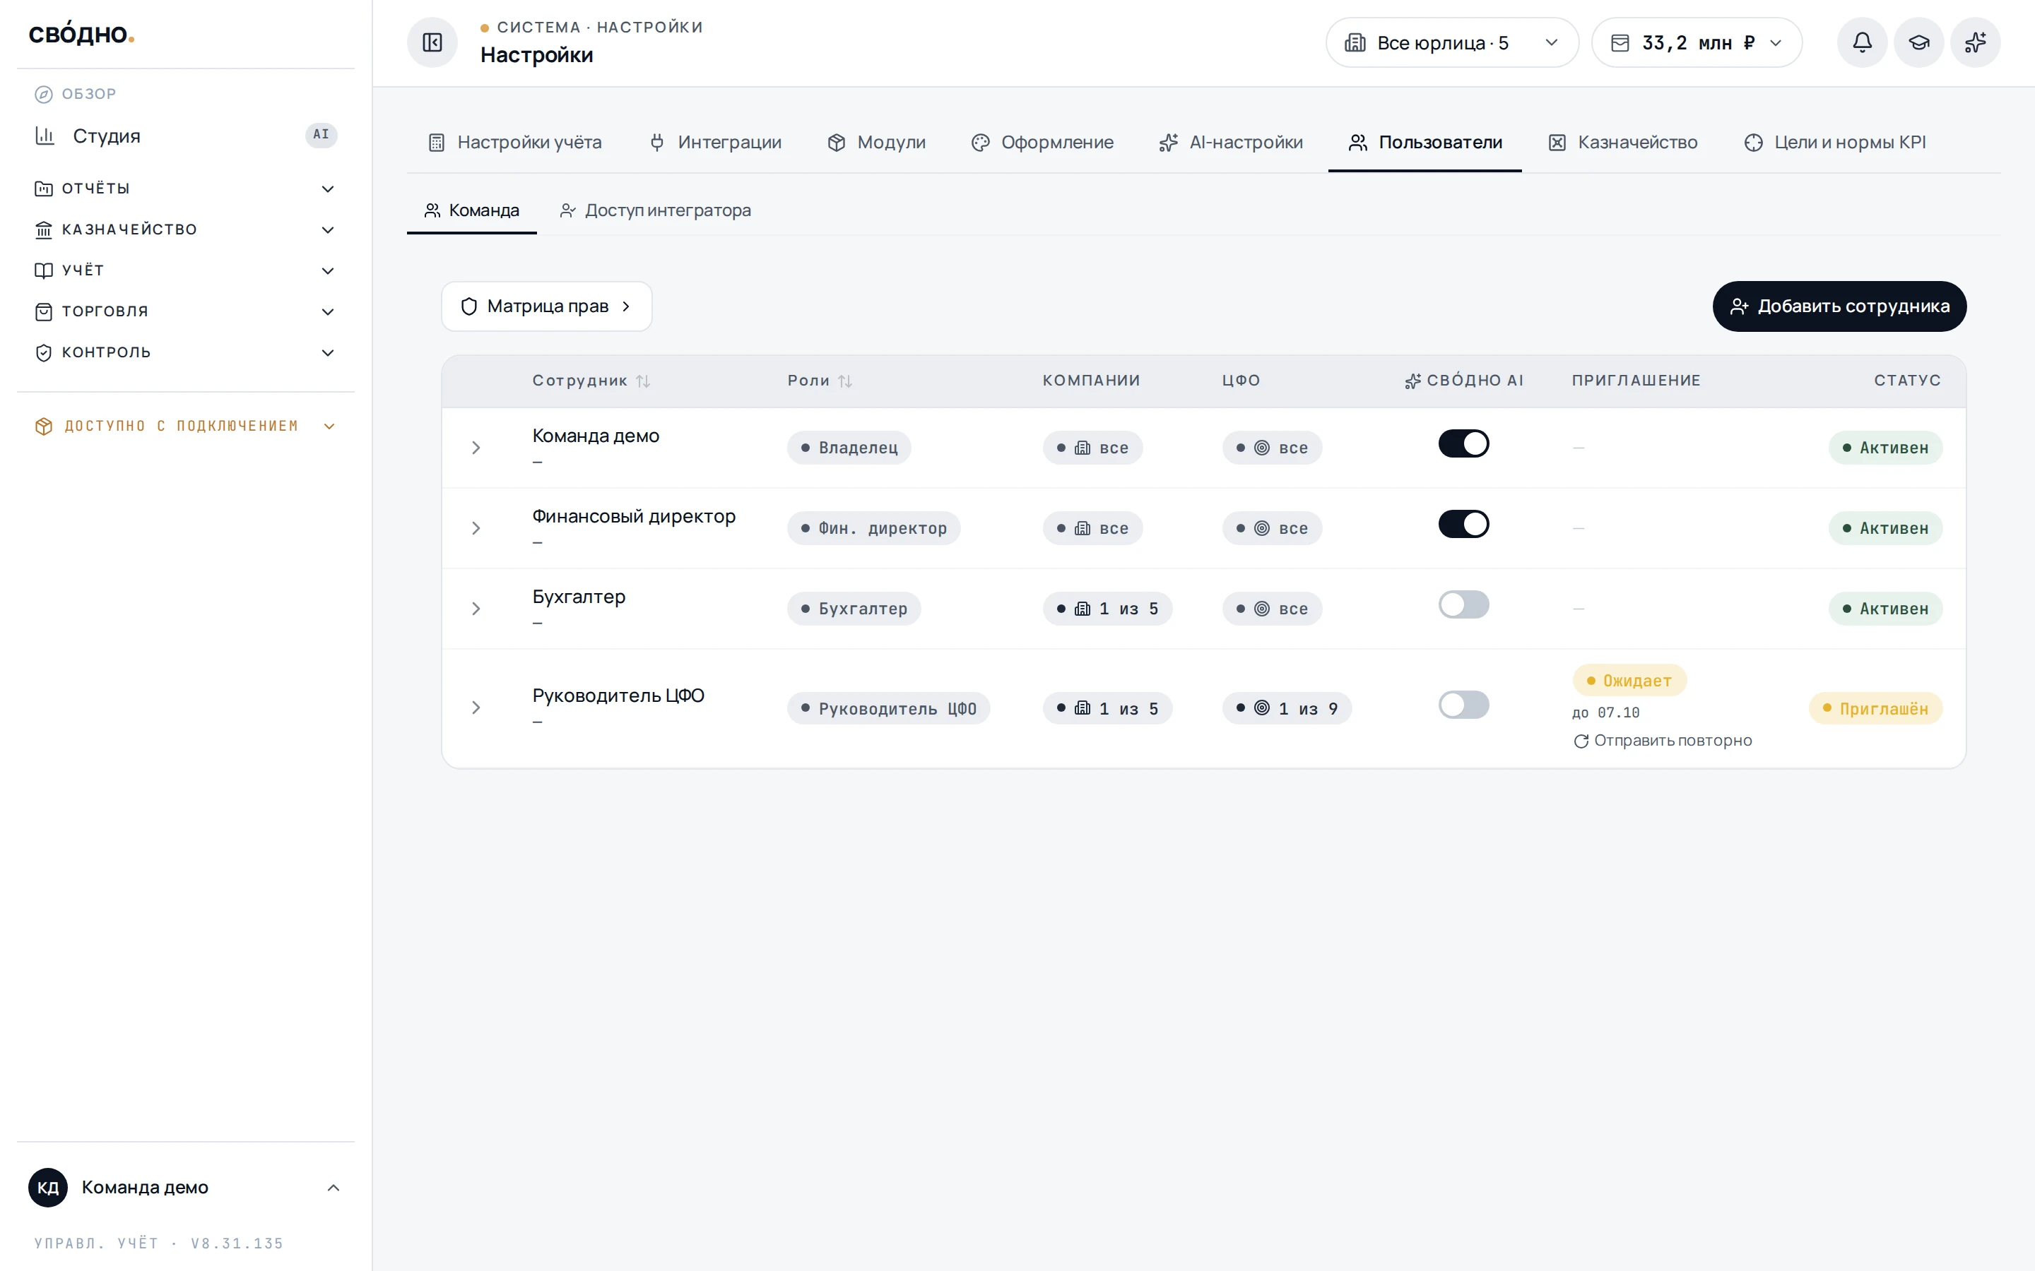Image resolution: width=2035 pixels, height=1271 pixels.
Task: Expand the Команда демо row
Action: point(476,447)
